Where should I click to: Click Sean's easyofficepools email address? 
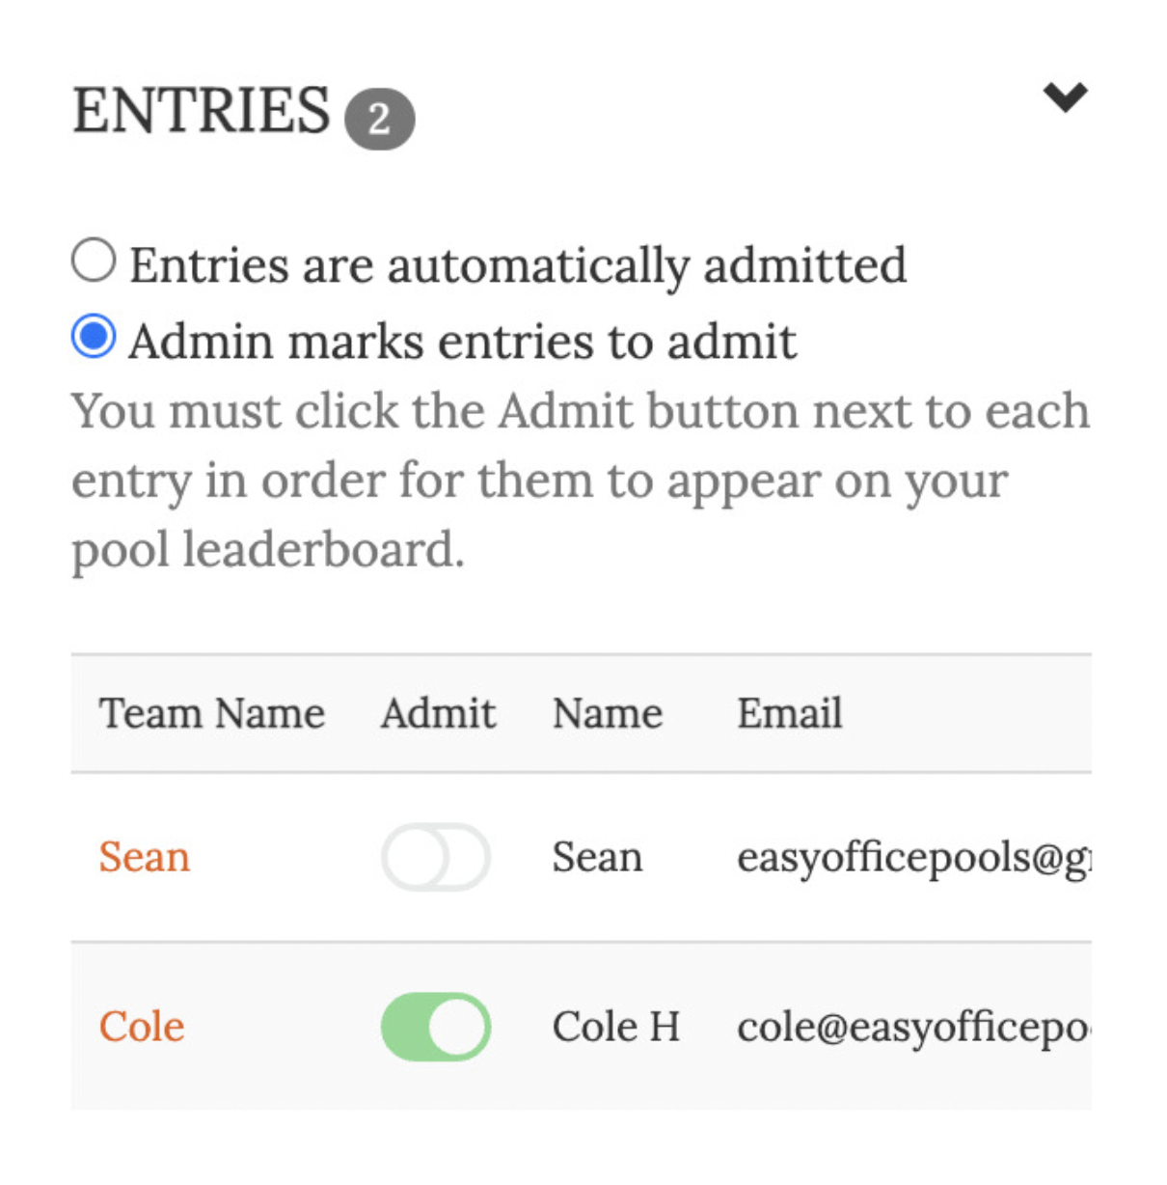912,857
